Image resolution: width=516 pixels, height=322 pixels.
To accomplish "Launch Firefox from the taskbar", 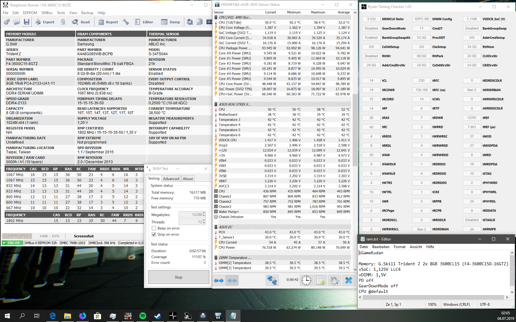I will click(83, 316).
